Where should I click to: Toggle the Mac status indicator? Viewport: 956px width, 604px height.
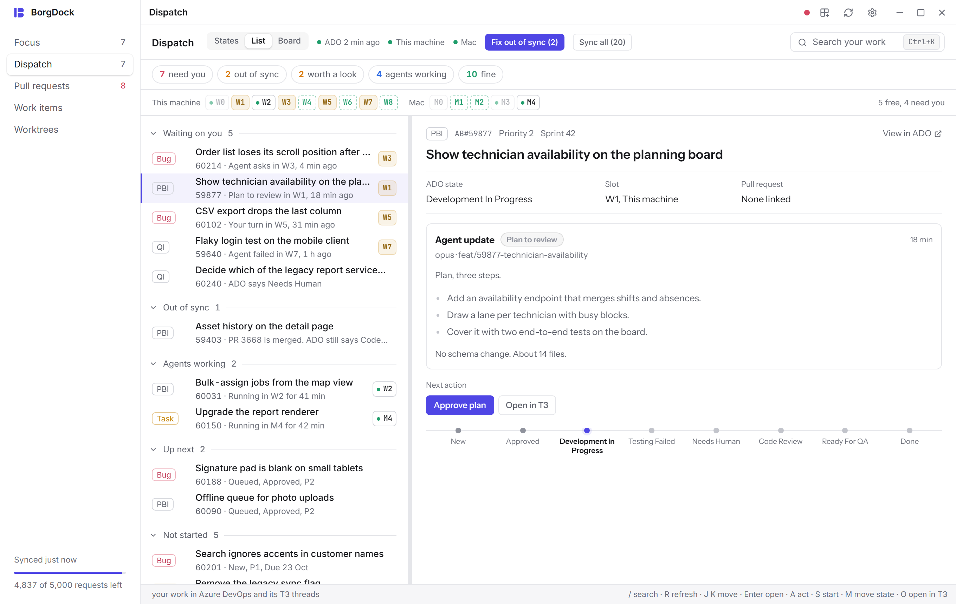(465, 42)
